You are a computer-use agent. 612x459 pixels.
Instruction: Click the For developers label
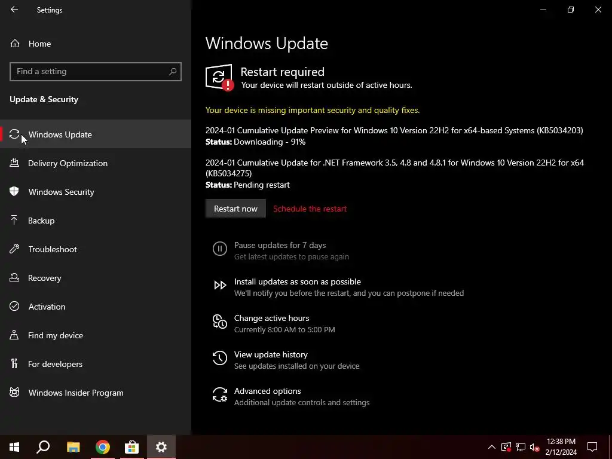pos(55,364)
